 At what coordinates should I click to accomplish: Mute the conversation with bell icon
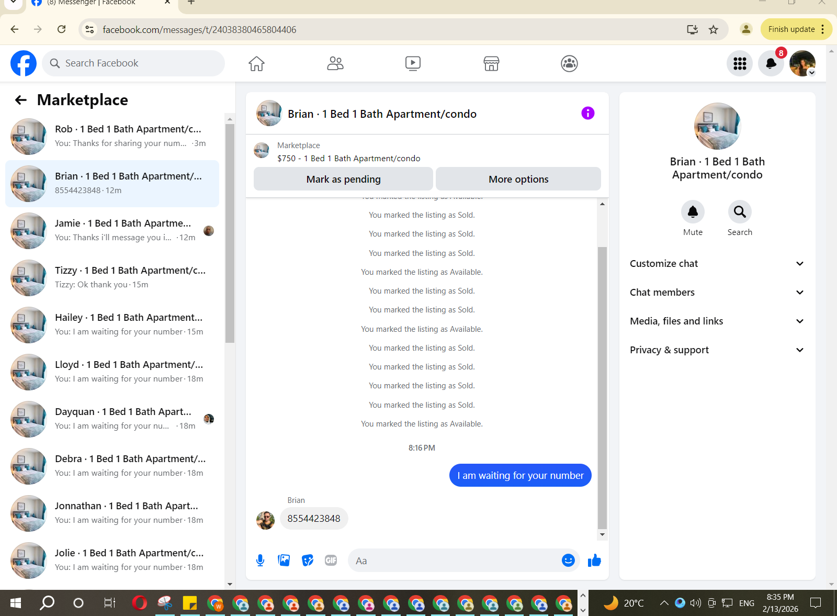[x=693, y=212]
